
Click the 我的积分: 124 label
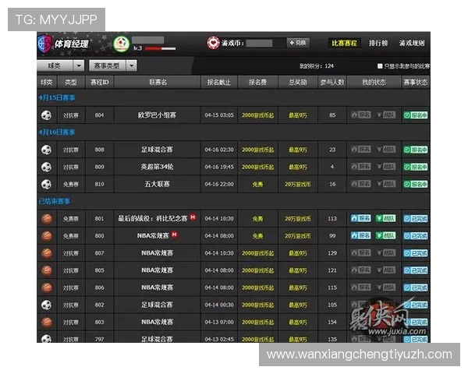317,66
